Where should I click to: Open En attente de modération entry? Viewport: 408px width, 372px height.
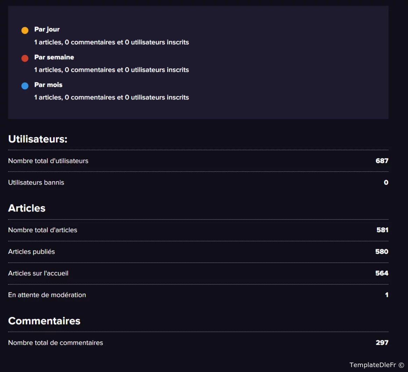coord(47,295)
